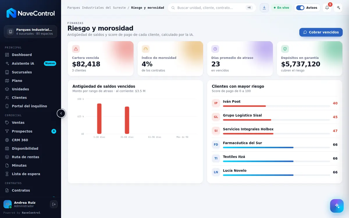Click Andrea Ruiz user avatar
Image resolution: width=349 pixels, height=218 pixels.
(x=8, y=204)
